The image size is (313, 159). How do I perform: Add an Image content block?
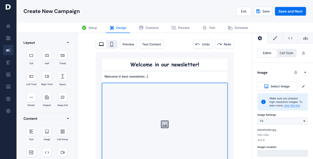(x=47, y=132)
